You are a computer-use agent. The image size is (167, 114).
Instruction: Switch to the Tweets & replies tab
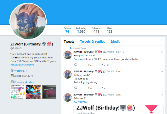click(92, 41)
